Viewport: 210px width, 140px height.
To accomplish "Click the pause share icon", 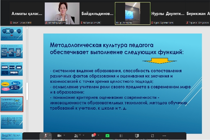I will pos(121,136).
